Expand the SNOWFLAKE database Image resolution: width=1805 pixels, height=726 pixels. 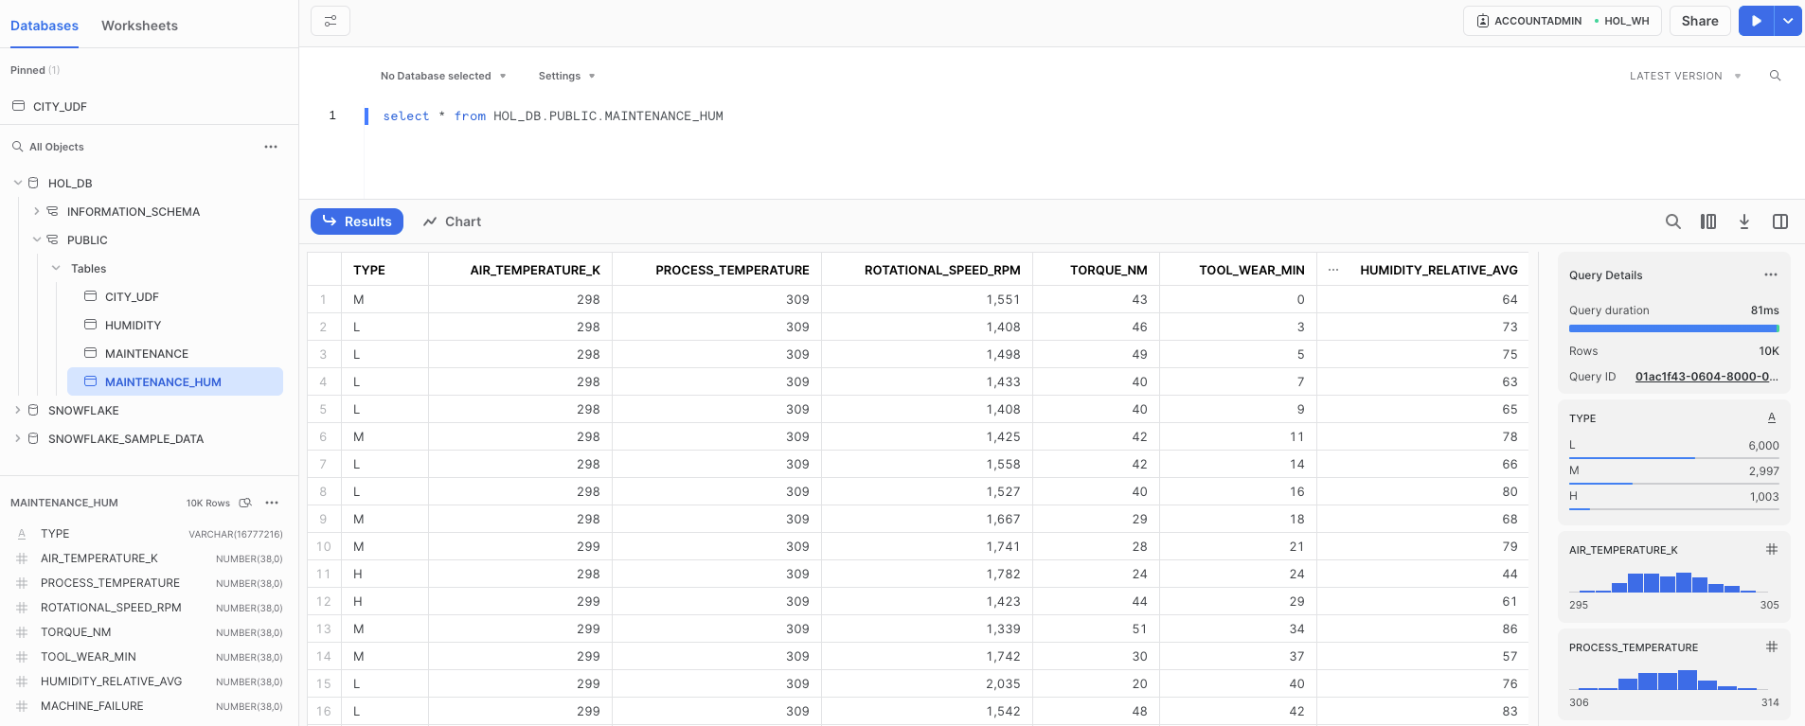tap(18, 410)
